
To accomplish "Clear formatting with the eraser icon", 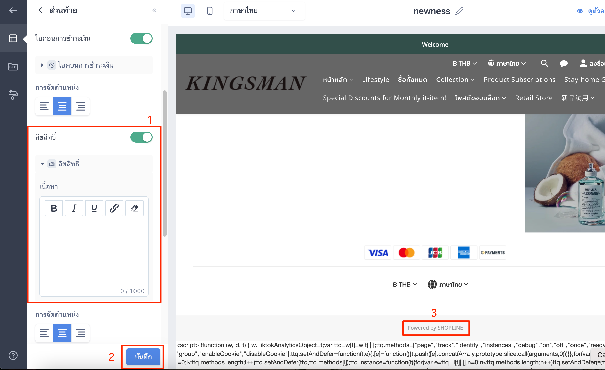I will pos(135,208).
